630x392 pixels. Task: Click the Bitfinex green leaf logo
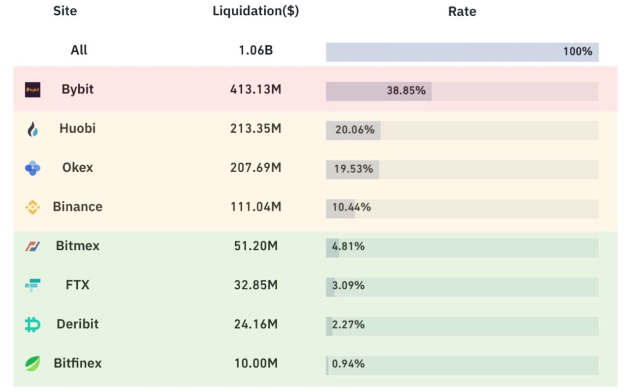(x=32, y=363)
